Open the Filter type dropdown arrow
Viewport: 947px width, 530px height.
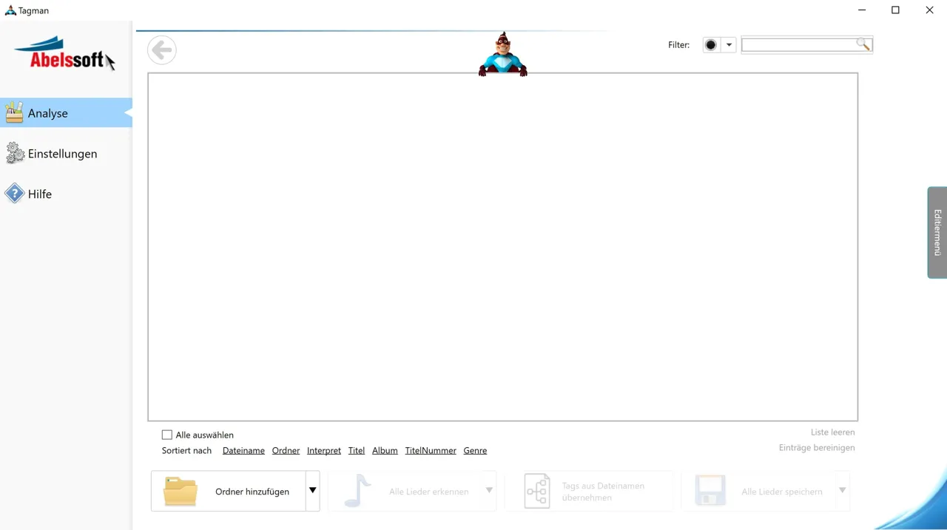pyautogui.click(x=729, y=45)
